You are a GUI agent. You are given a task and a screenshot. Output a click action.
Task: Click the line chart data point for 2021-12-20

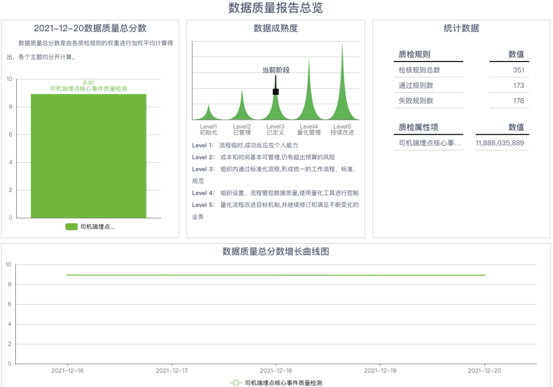pyautogui.click(x=484, y=275)
